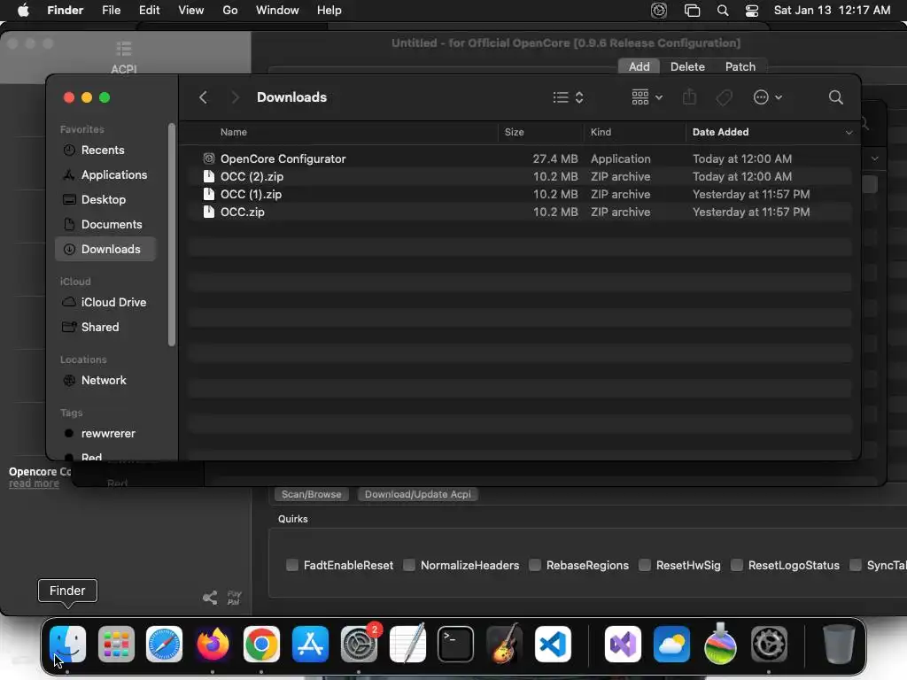Open the Help menu
The width and height of the screenshot is (907, 680).
coord(329,11)
